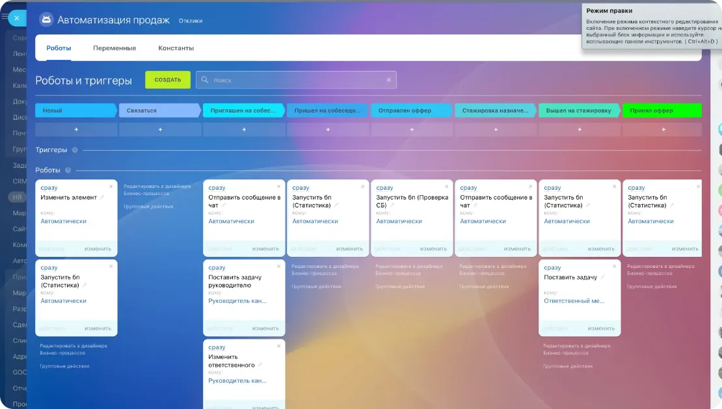
Task: Open Групповые действия under Связаться column
Action: point(148,207)
